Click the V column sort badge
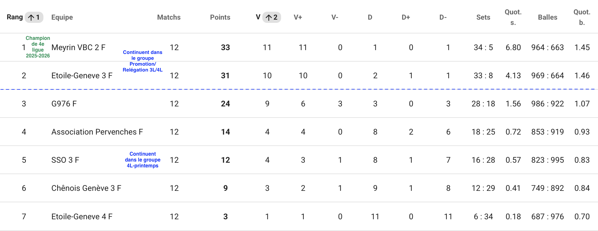Viewport: 598px width, 231px height. click(272, 17)
